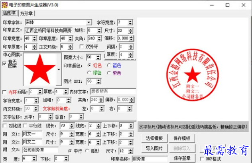Click the 选择模板 button
The width and height of the screenshot is (252, 163).
coord(154,138)
